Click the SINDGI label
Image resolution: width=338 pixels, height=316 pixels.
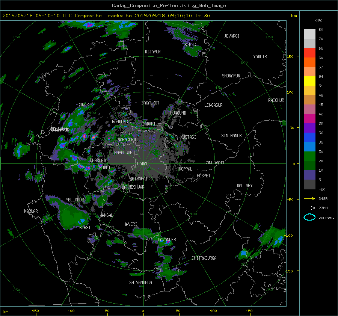(x=191, y=45)
